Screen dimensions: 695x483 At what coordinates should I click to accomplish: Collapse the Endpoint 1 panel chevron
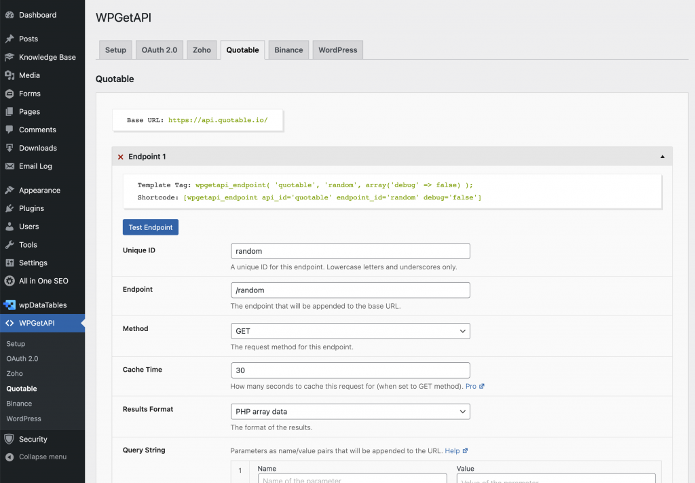click(x=662, y=156)
